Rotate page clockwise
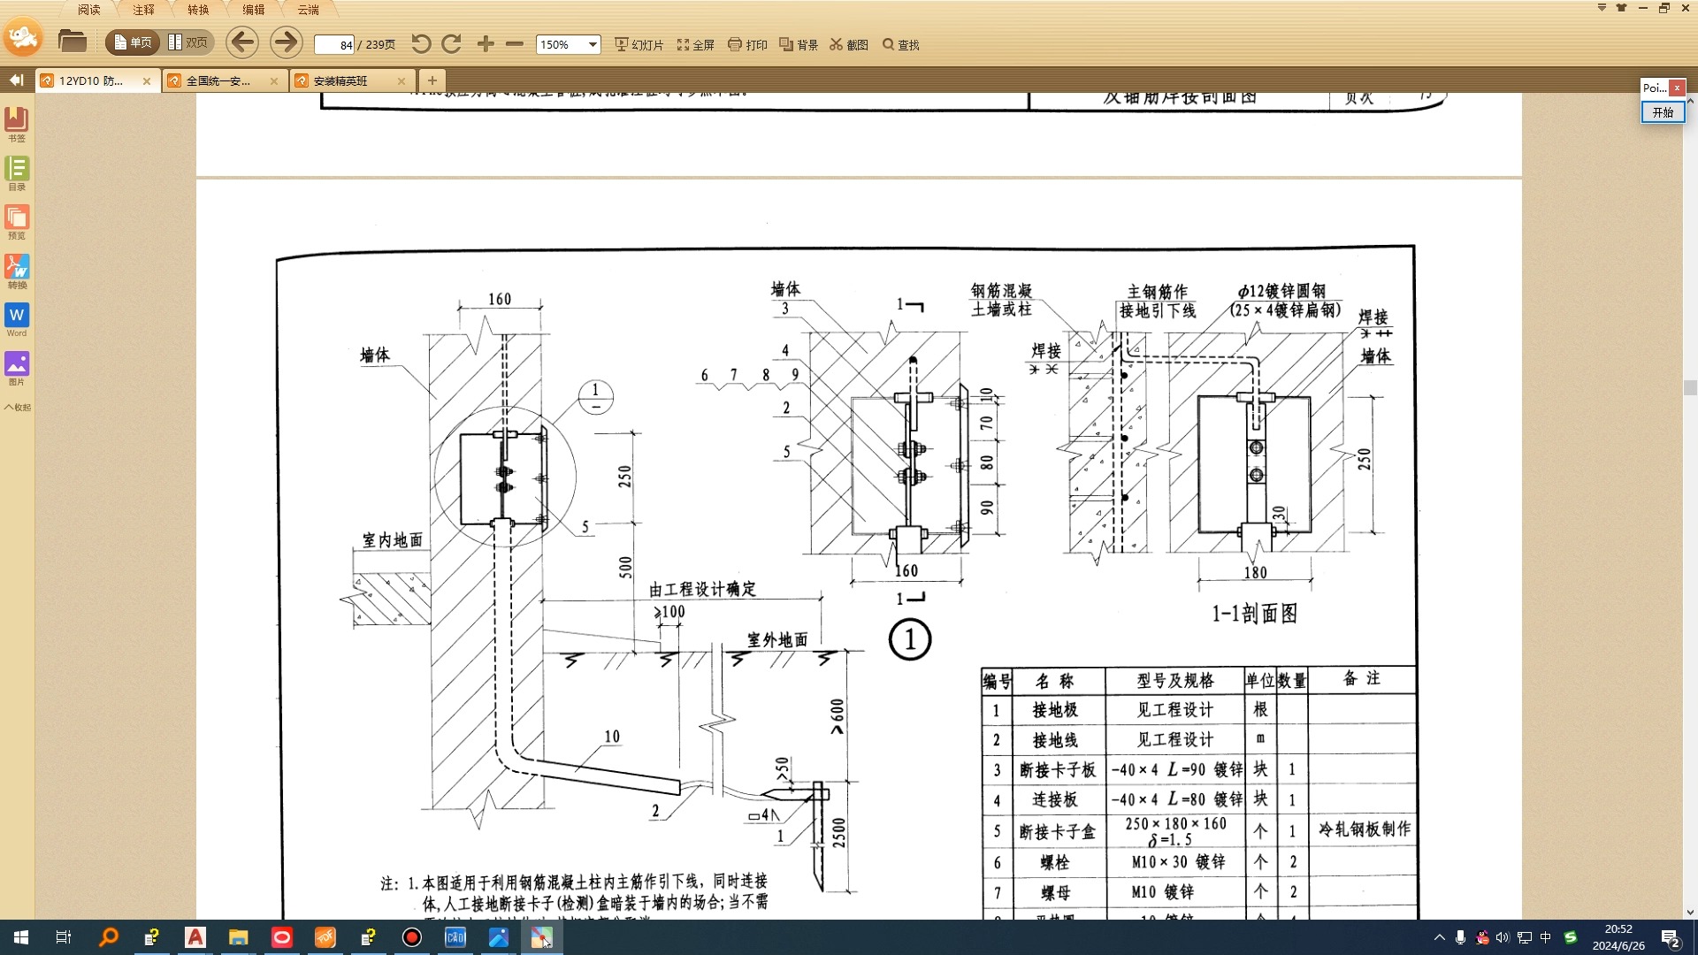 pos(451,44)
